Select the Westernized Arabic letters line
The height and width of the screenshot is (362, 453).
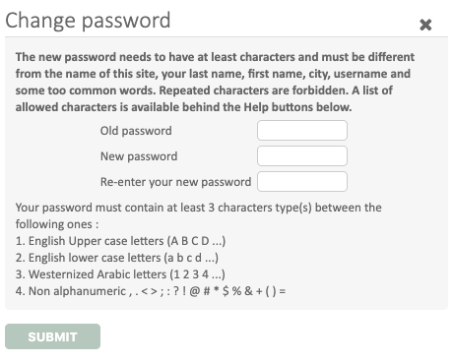point(120,274)
